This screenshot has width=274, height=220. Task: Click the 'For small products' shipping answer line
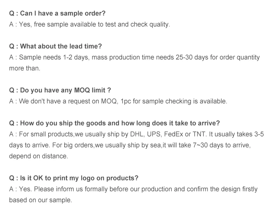point(136,134)
